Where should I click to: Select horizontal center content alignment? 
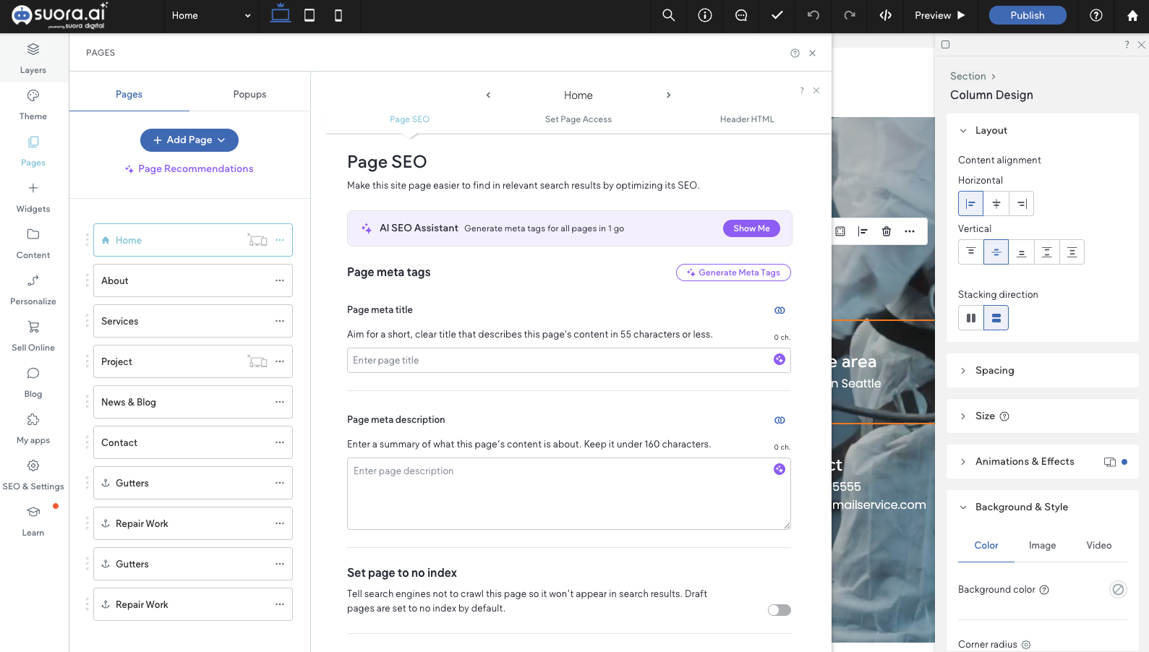[x=996, y=204]
